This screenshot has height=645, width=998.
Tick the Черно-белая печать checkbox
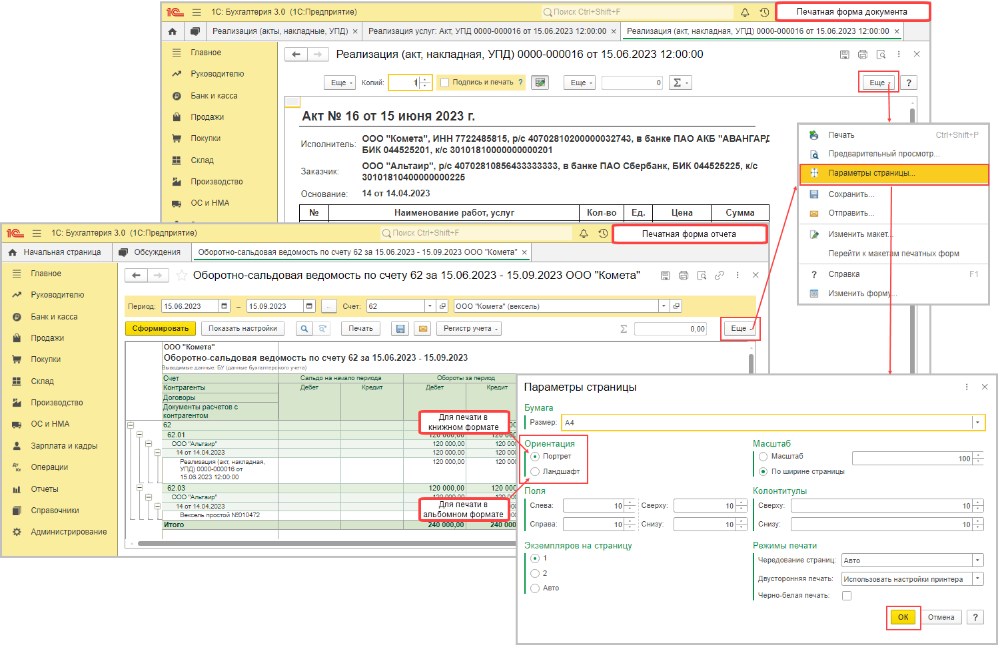[x=847, y=596]
